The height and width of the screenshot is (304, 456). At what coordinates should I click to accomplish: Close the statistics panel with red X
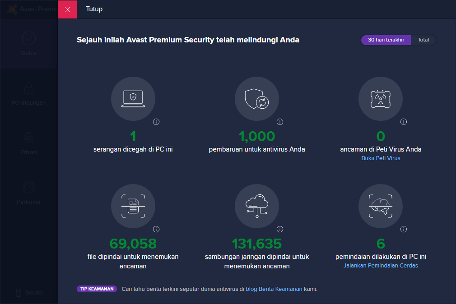tap(67, 9)
